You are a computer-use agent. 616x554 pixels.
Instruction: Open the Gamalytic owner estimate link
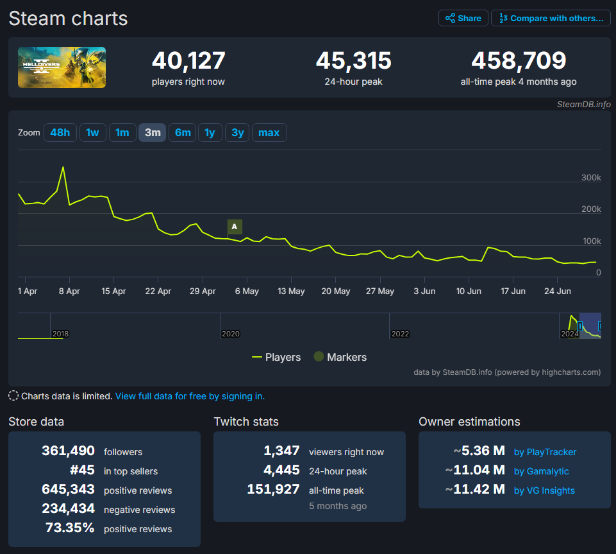[x=541, y=471]
